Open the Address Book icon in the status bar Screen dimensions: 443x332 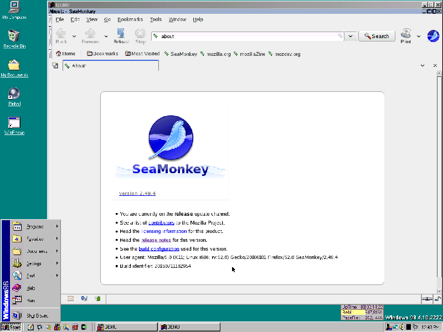pos(97,298)
